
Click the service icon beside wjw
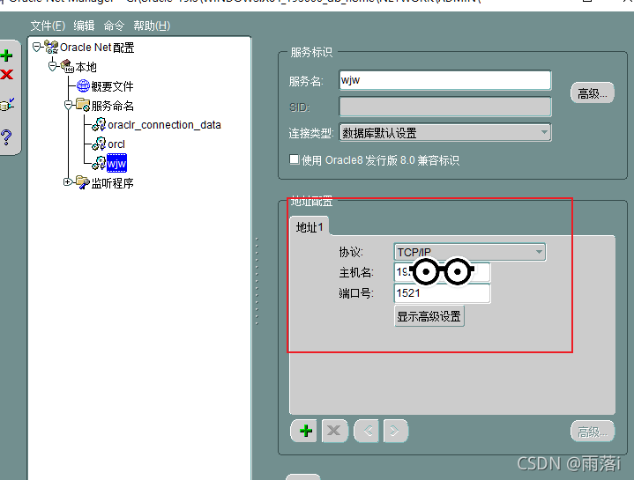coord(99,163)
